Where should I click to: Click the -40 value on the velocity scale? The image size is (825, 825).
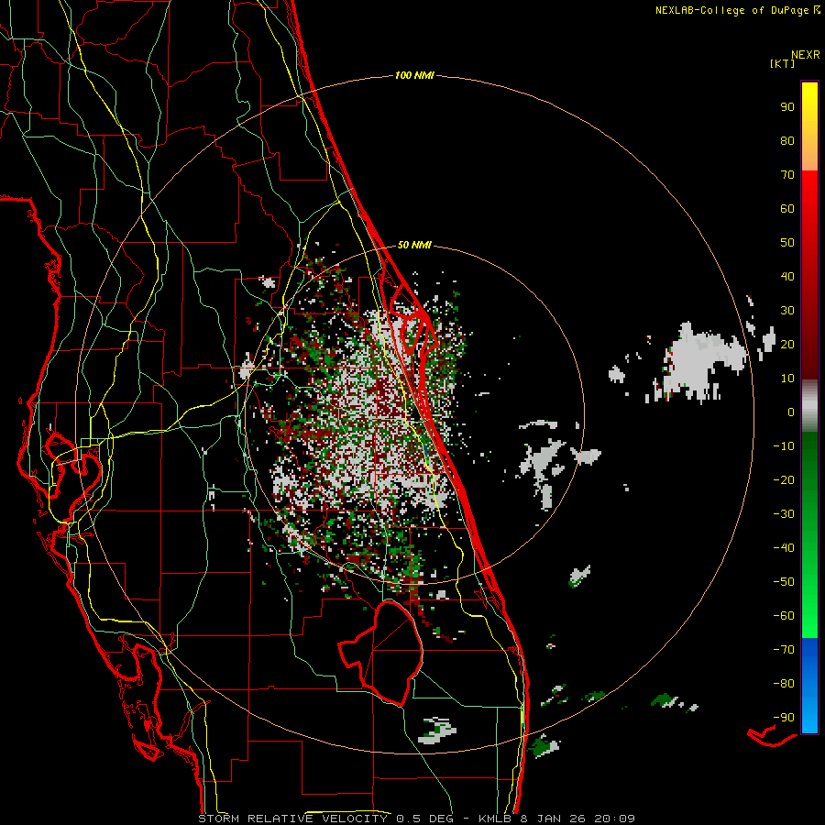pos(784,548)
